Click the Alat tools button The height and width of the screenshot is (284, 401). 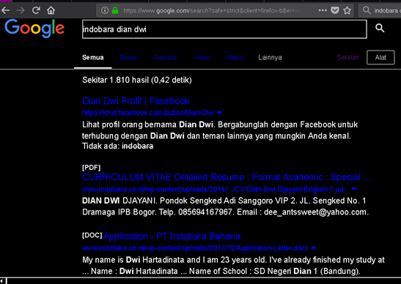tap(380, 58)
